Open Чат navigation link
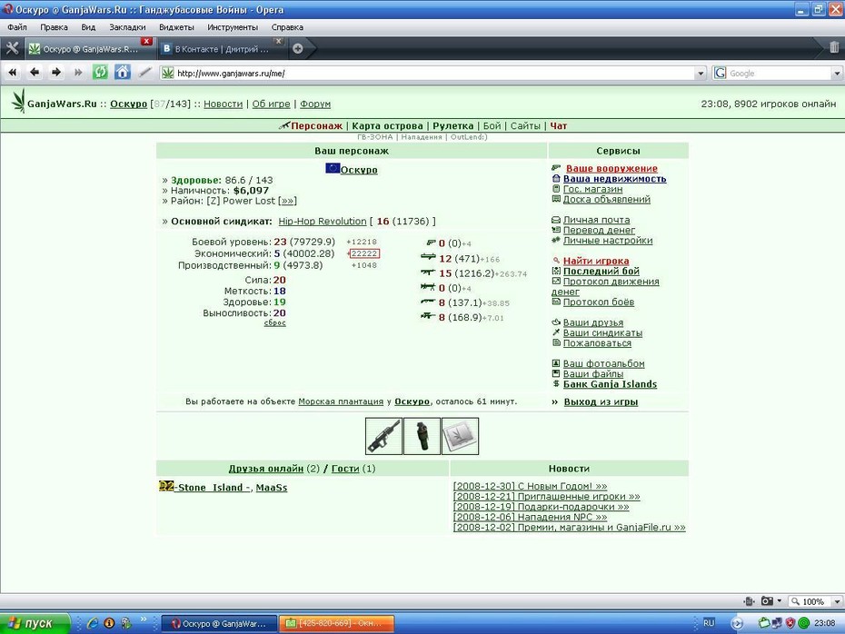 pos(558,125)
